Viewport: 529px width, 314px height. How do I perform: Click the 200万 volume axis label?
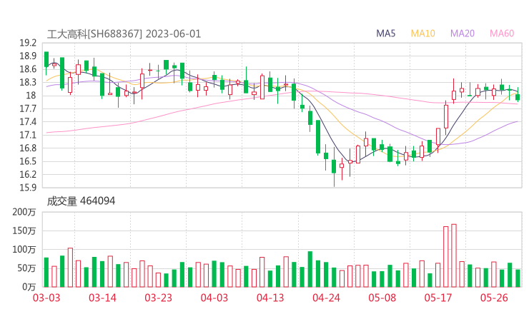click(24, 212)
